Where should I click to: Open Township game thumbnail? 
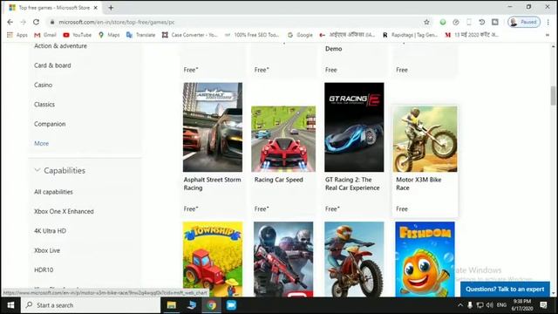point(213,259)
